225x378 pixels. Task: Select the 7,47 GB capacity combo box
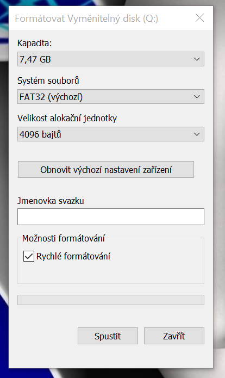[x=111, y=59]
